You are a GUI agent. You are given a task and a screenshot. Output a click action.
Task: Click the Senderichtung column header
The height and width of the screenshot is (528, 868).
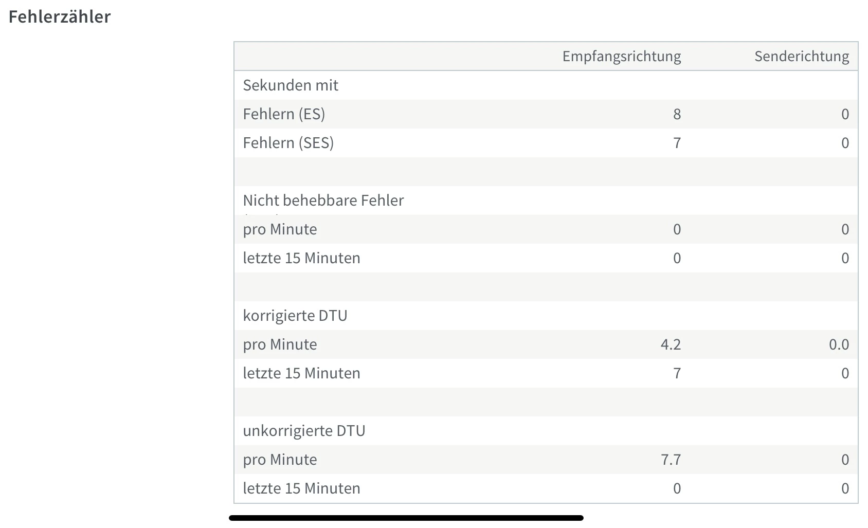pyautogui.click(x=801, y=56)
